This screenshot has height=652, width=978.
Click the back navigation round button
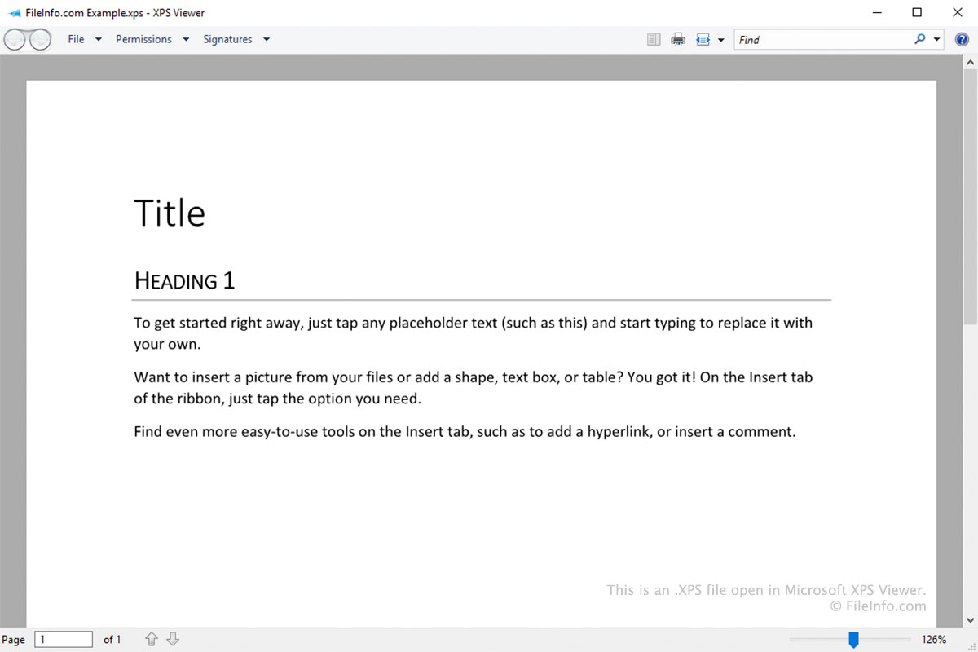pyautogui.click(x=15, y=39)
